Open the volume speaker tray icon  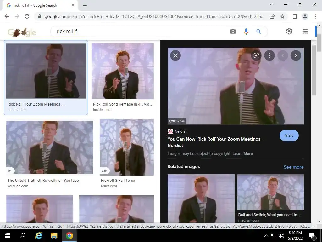pos(281,236)
